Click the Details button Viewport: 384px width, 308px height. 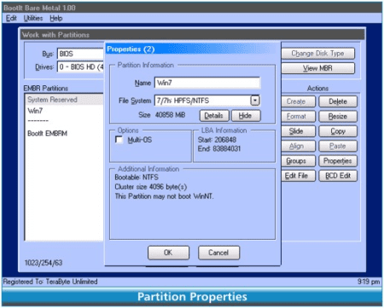(214, 115)
